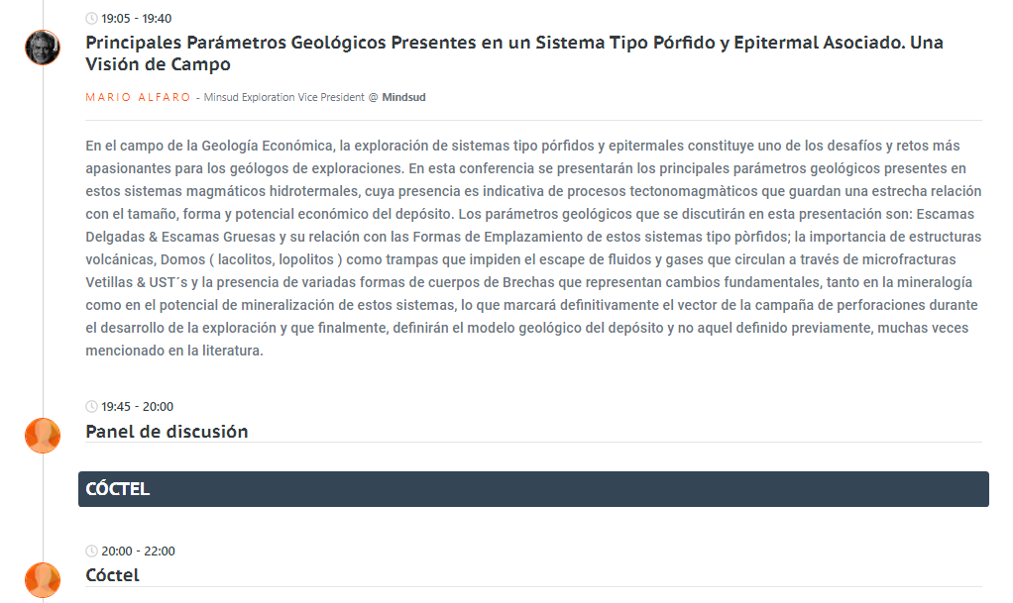The height and width of the screenshot is (603, 1013).
Task: Click the divider line under Panel de discusión
Action: click(533, 443)
